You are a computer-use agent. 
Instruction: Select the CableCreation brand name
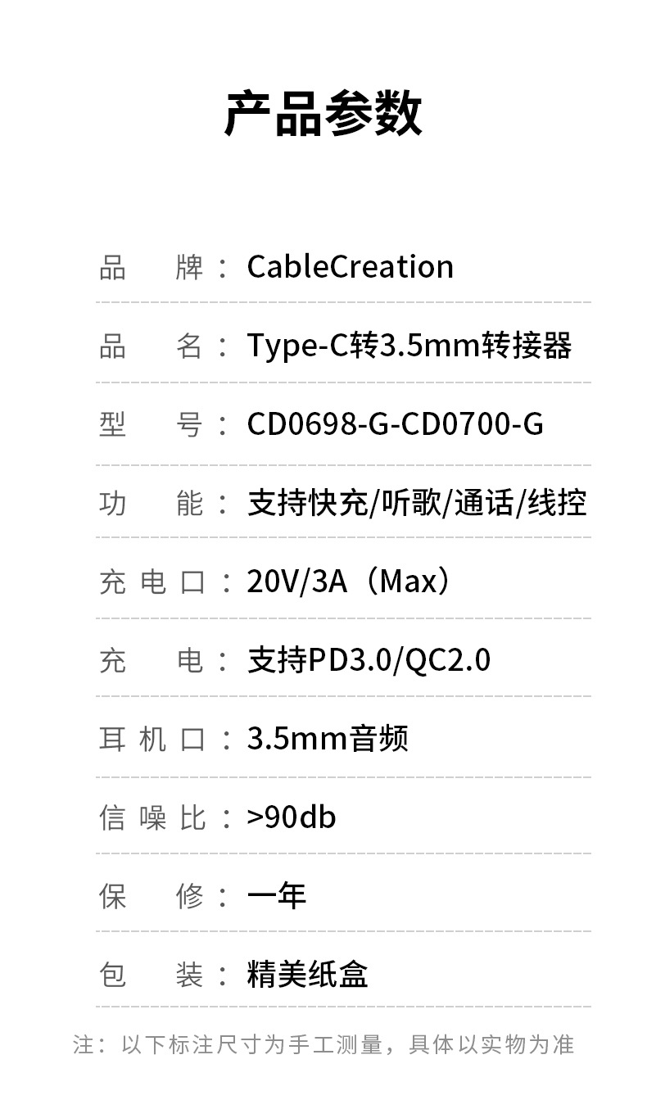(350, 267)
